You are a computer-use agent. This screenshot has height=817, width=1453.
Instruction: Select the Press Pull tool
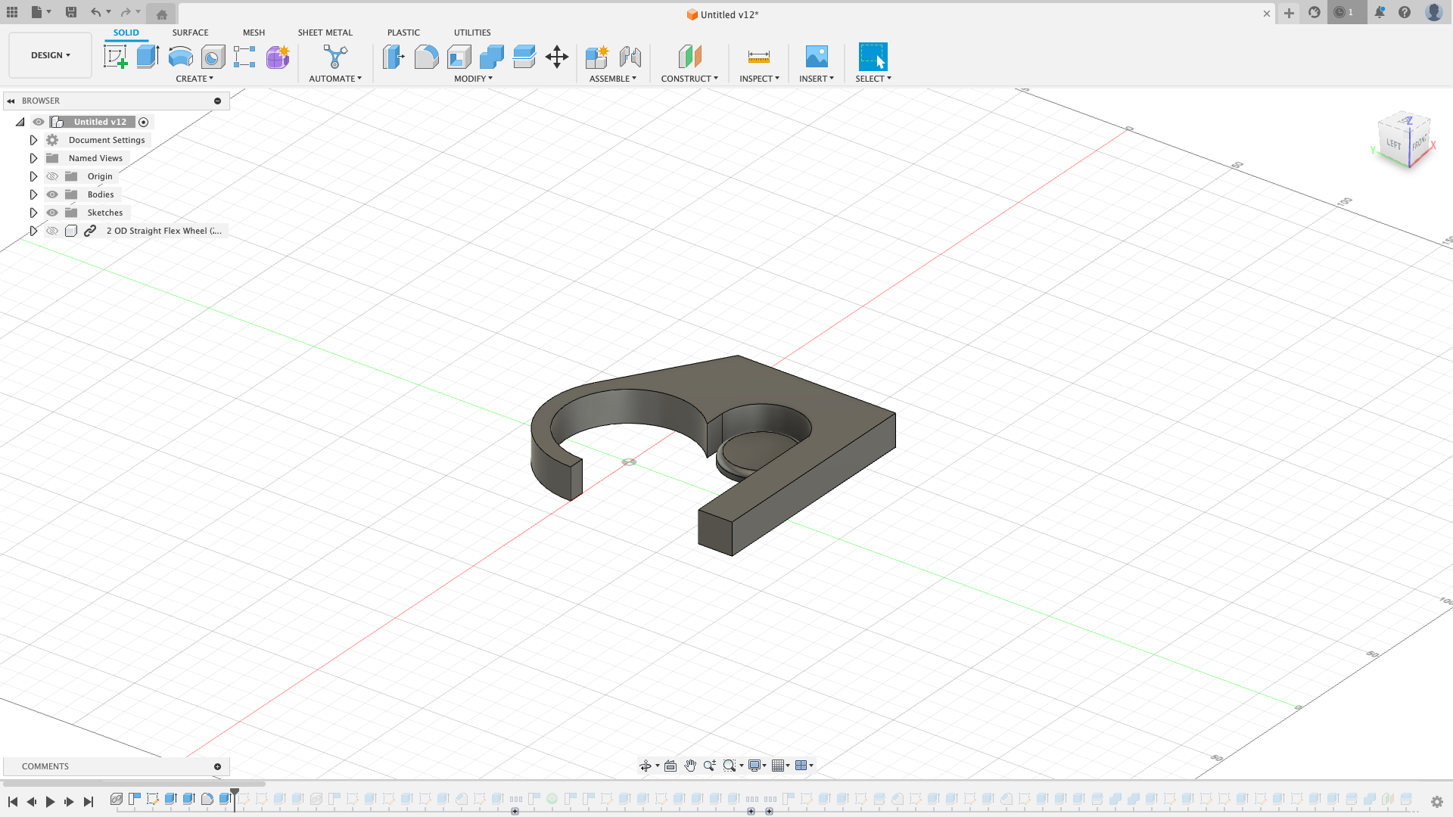pos(393,57)
